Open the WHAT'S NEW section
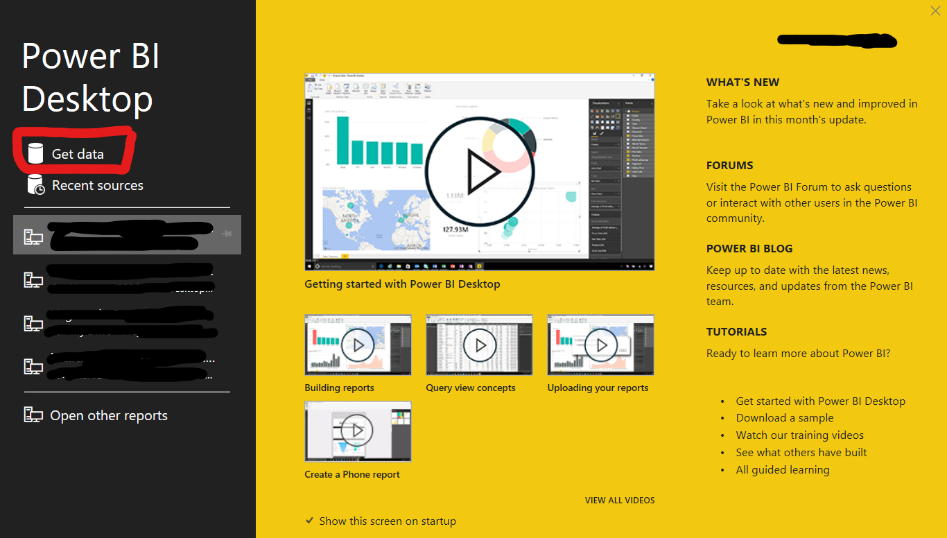The height and width of the screenshot is (538, 947). pyautogui.click(x=742, y=83)
